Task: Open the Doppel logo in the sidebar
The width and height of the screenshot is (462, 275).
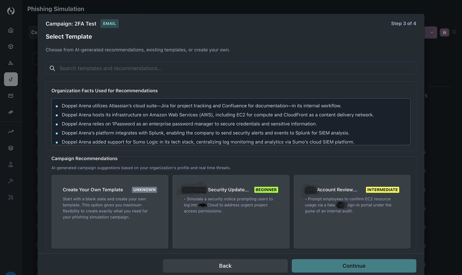Action: coord(11,11)
